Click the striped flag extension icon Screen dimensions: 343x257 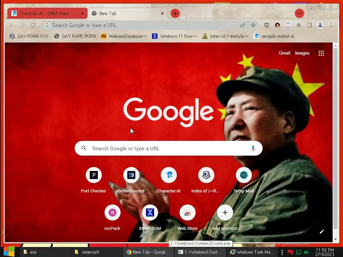pos(288,25)
